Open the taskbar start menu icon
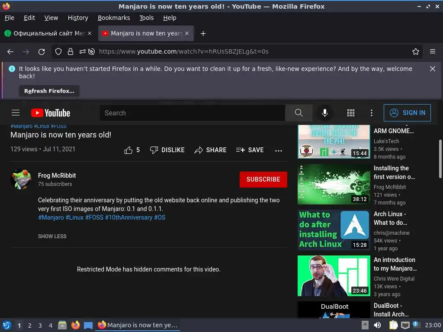 pyautogui.click(x=7, y=325)
